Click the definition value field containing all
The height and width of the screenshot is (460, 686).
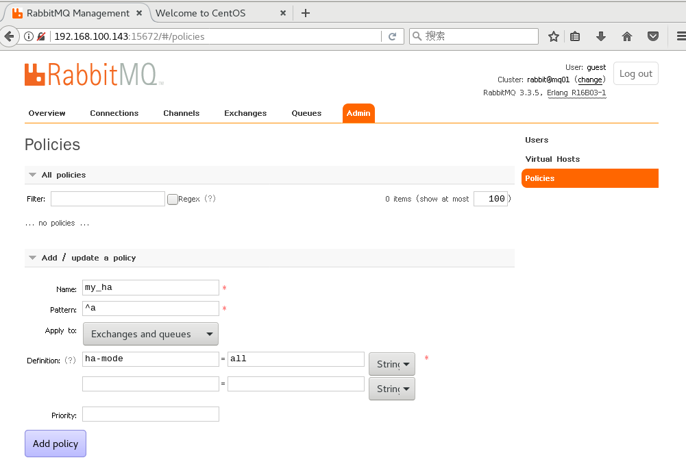296,359
